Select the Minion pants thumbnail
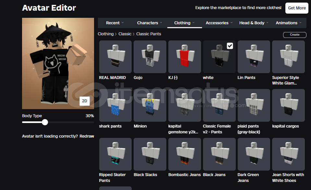311x190 pixels. click(x=150, y=105)
